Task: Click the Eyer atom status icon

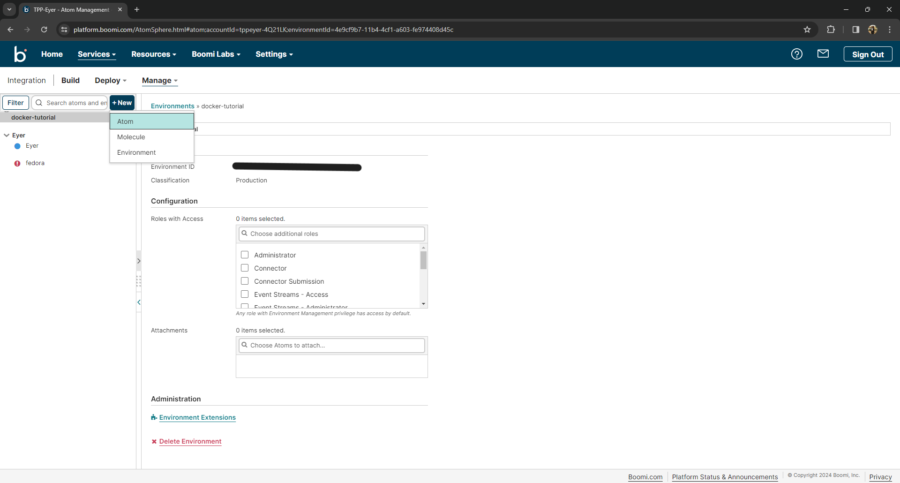Action: click(17, 146)
